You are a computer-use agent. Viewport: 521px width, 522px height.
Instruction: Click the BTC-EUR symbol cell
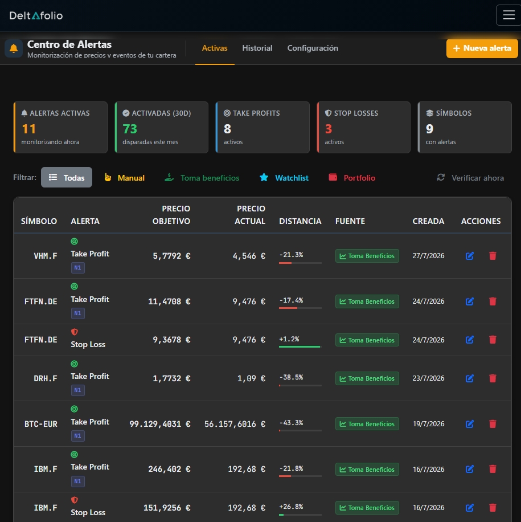tap(41, 424)
